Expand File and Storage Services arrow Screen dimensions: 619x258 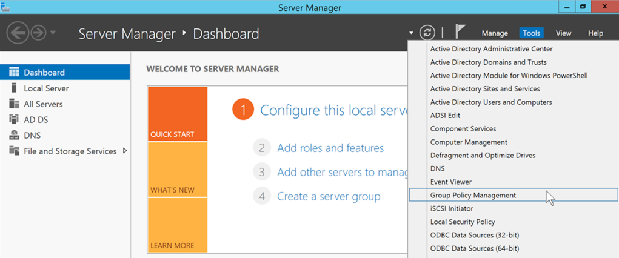[125, 151]
